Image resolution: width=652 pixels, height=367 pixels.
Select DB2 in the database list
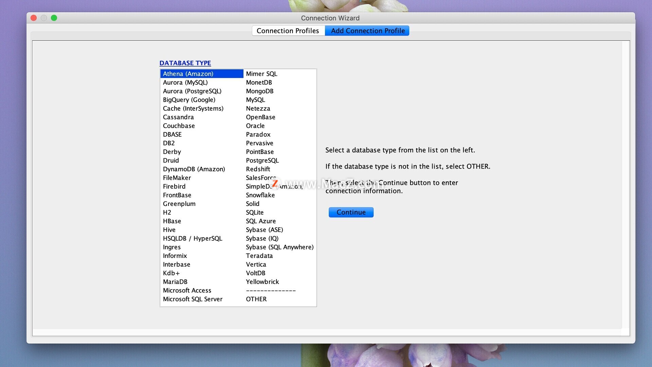pos(202,143)
